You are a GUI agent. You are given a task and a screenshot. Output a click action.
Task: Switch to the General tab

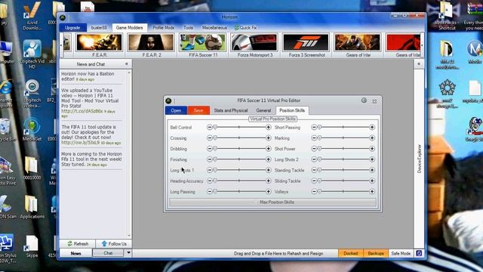pyautogui.click(x=263, y=110)
